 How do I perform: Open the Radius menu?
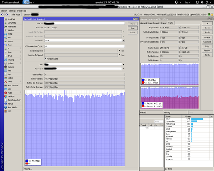coord(10,78)
